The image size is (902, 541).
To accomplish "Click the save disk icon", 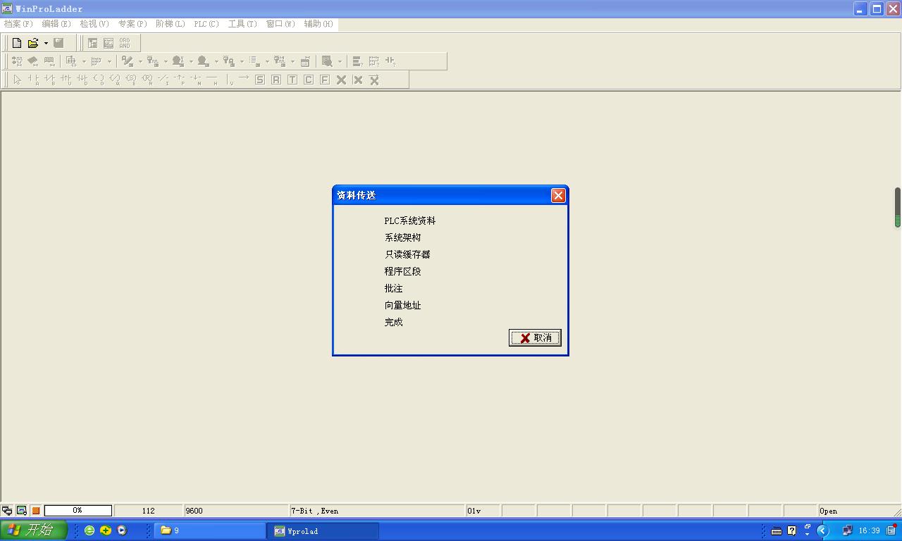I will coord(59,43).
